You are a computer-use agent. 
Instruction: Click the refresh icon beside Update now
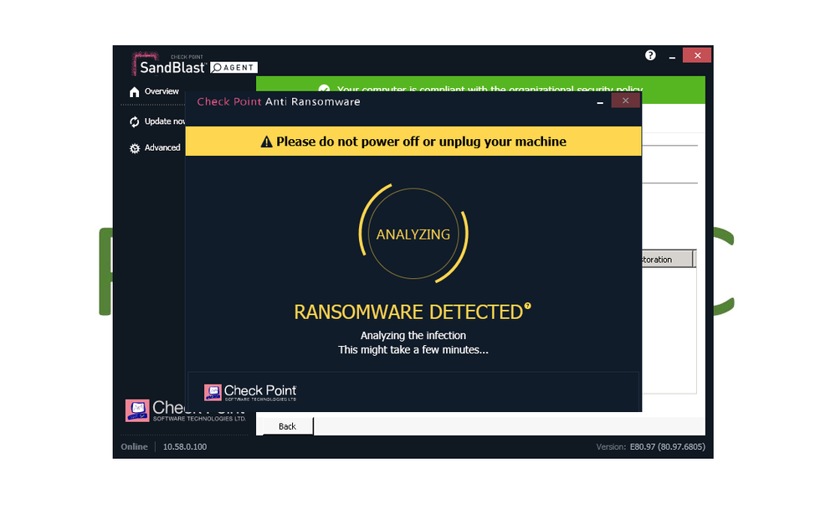coord(135,121)
